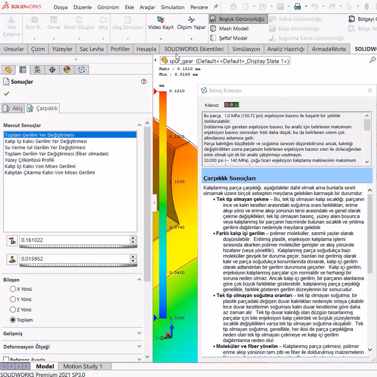The height and width of the screenshot is (377, 377).
Task: Switch to the Unsurlar ribbon tab
Action: [x=14, y=49]
